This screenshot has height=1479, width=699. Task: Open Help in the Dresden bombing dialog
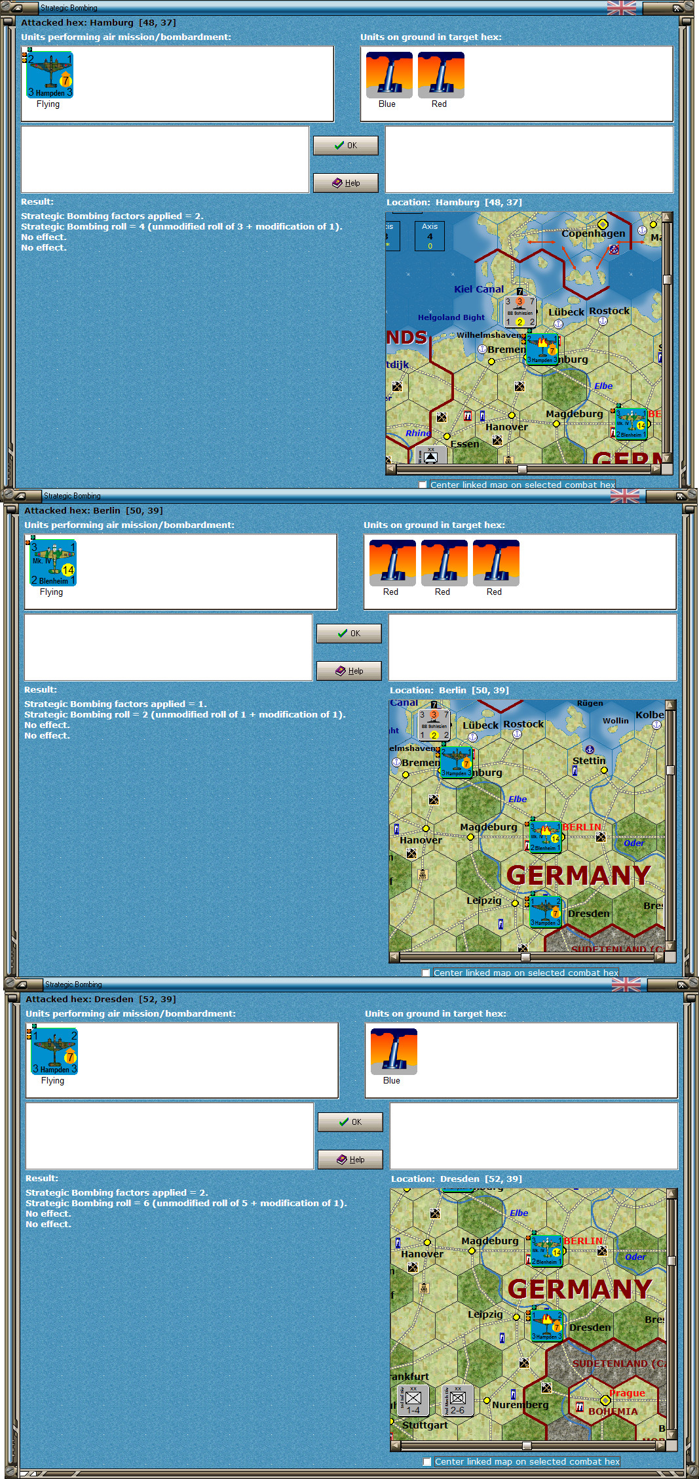pos(350,1160)
